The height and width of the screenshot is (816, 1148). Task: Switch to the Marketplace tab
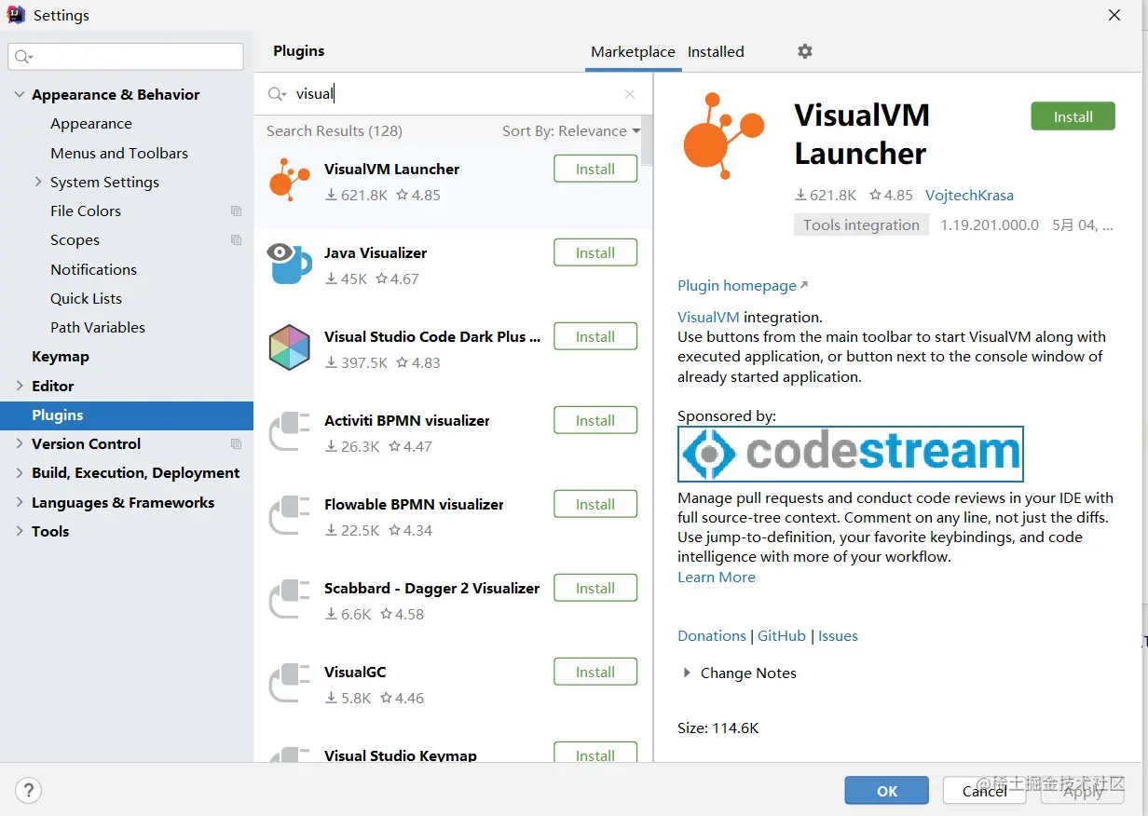pos(633,52)
